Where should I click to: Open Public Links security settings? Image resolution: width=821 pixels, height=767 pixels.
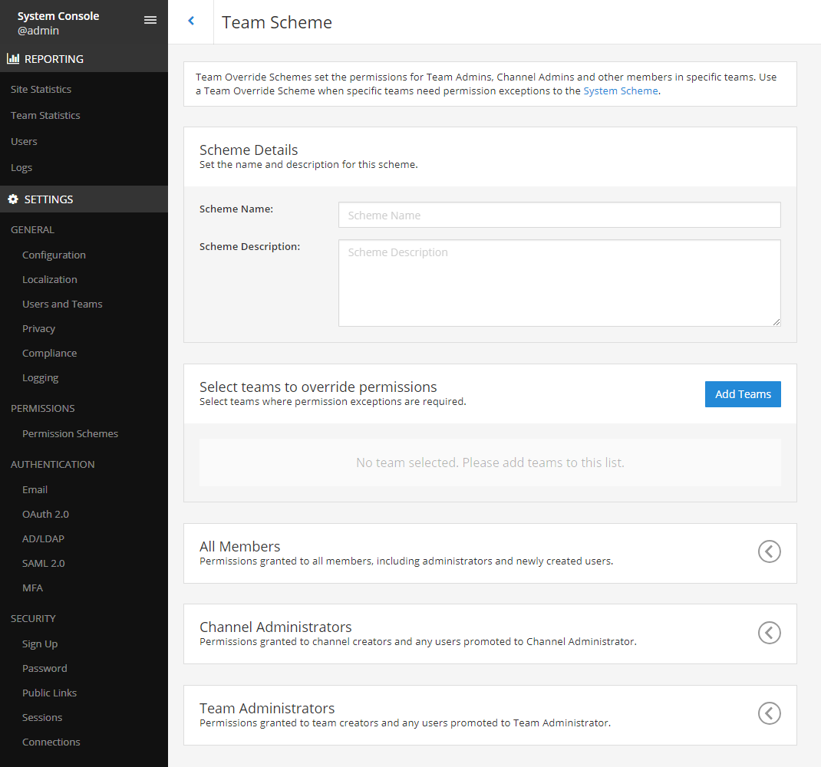pyautogui.click(x=49, y=693)
